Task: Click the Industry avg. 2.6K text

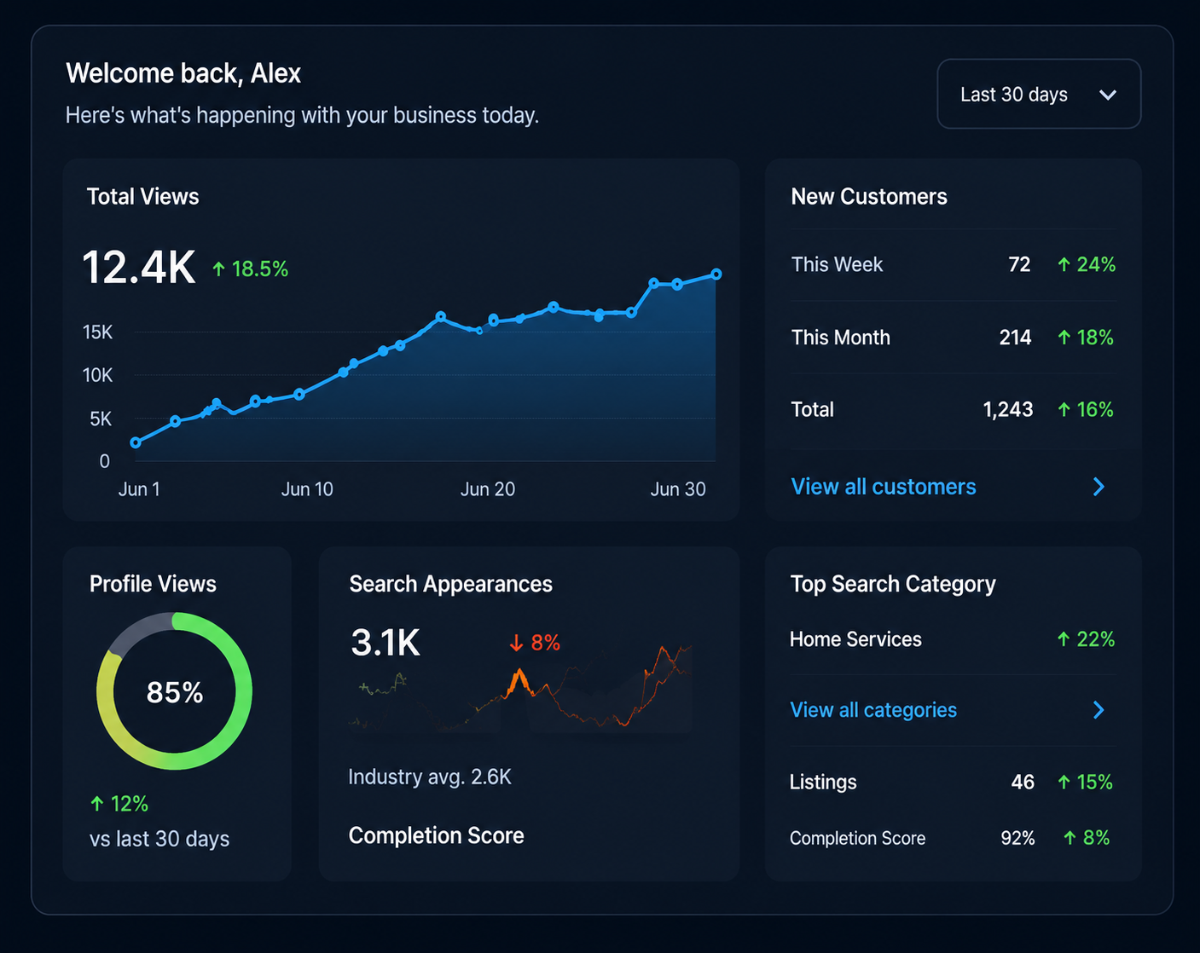Action: click(x=430, y=777)
